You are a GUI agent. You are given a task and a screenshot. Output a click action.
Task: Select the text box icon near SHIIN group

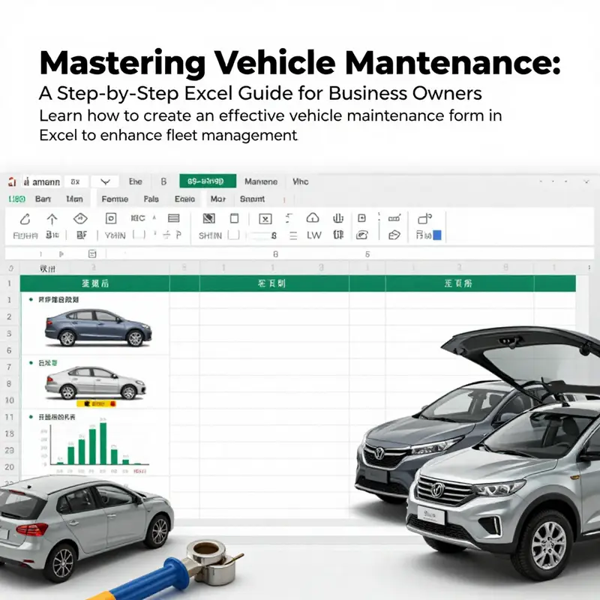tap(234, 217)
